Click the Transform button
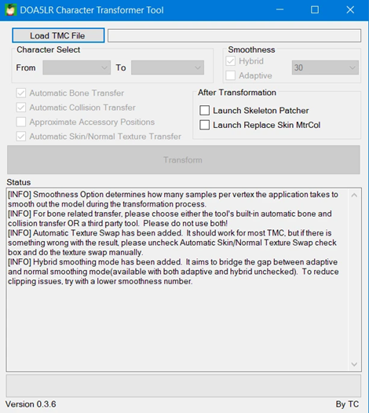 click(183, 160)
